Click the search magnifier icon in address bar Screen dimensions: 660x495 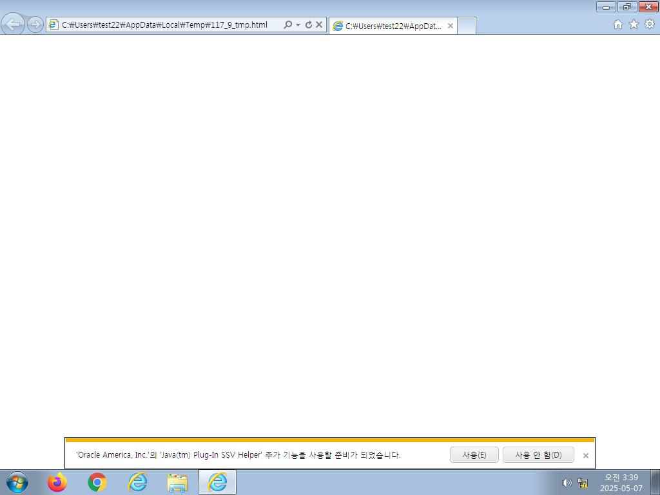click(288, 25)
